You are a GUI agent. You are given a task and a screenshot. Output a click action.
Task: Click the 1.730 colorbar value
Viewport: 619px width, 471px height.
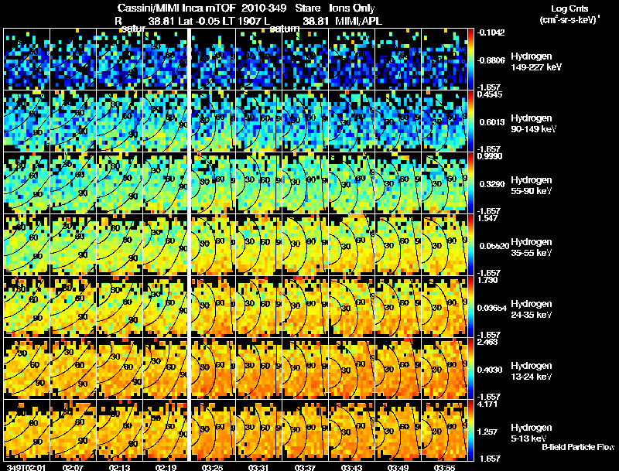pos(488,280)
